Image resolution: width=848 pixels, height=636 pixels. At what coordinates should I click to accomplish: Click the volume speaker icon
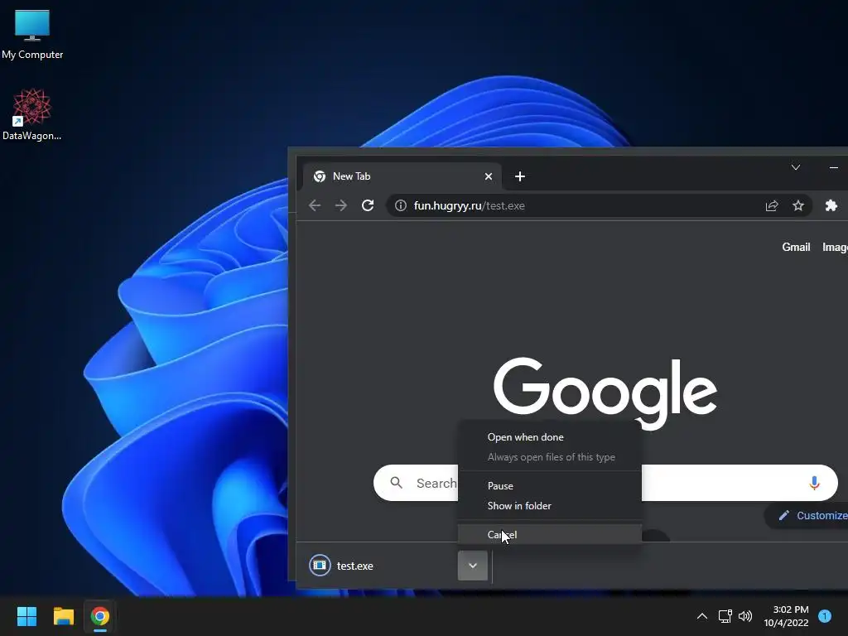(745, 616)
